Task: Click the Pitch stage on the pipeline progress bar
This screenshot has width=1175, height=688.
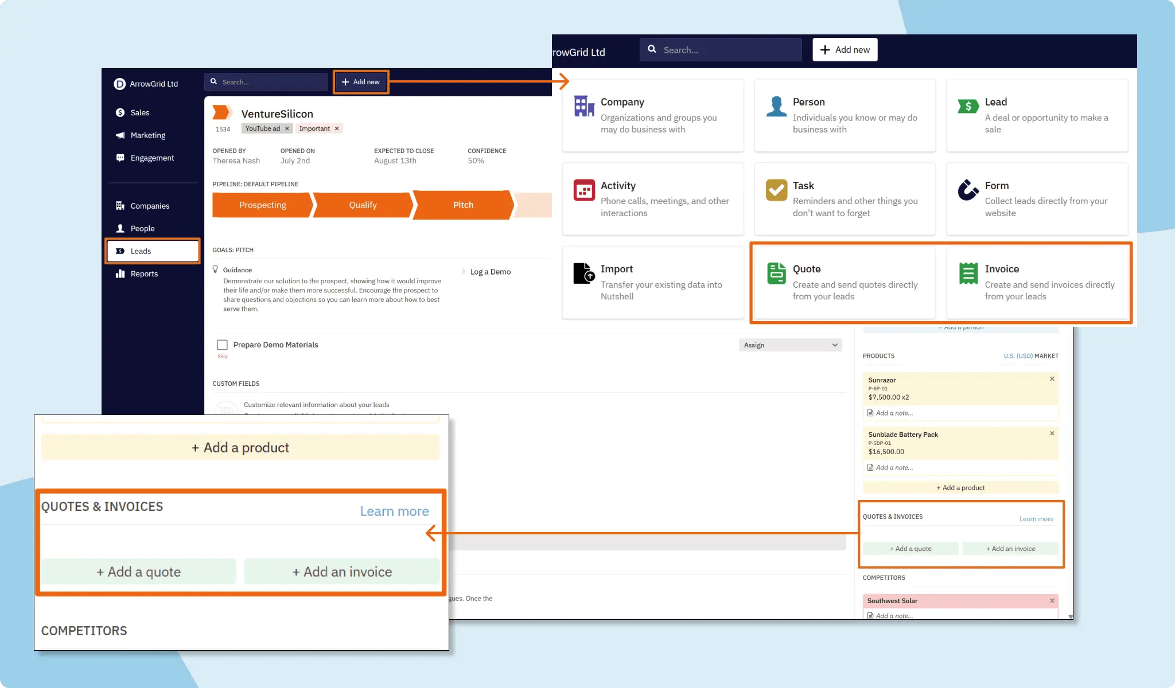Action: 462,205
